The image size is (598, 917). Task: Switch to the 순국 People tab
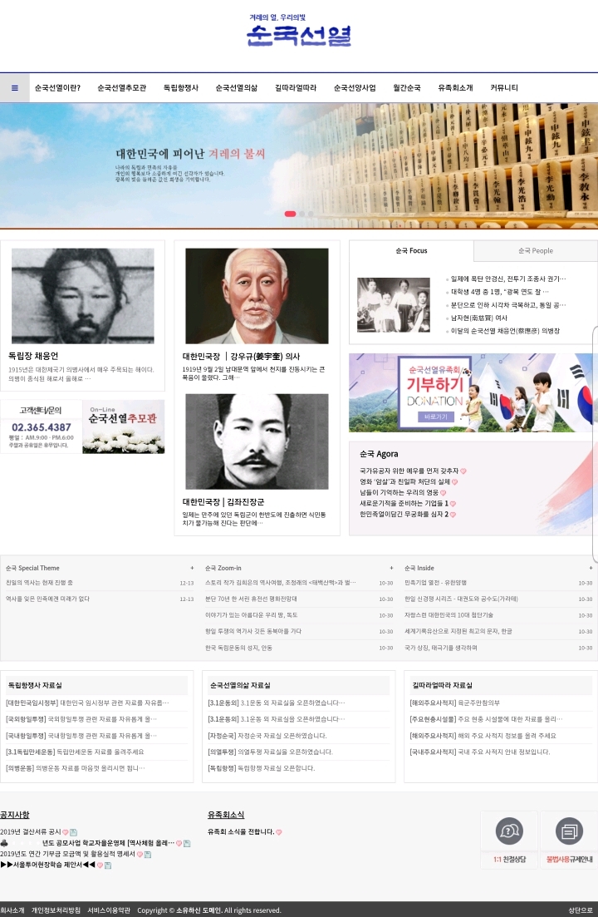point(536,251)
